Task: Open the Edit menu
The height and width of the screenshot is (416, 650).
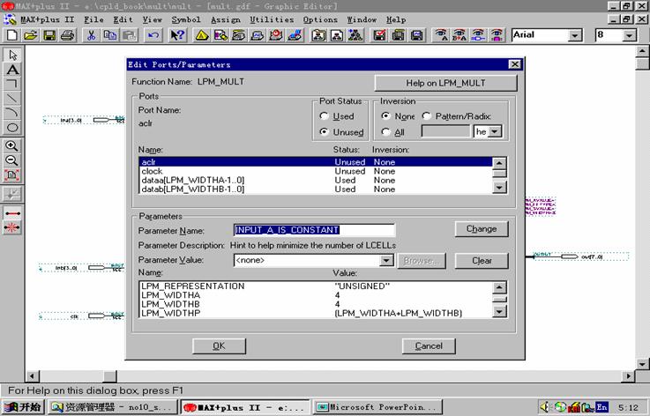Action: [123, 19]
